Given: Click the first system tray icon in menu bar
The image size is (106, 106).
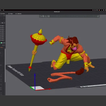Looking at the screenshot, I should 93,10.
